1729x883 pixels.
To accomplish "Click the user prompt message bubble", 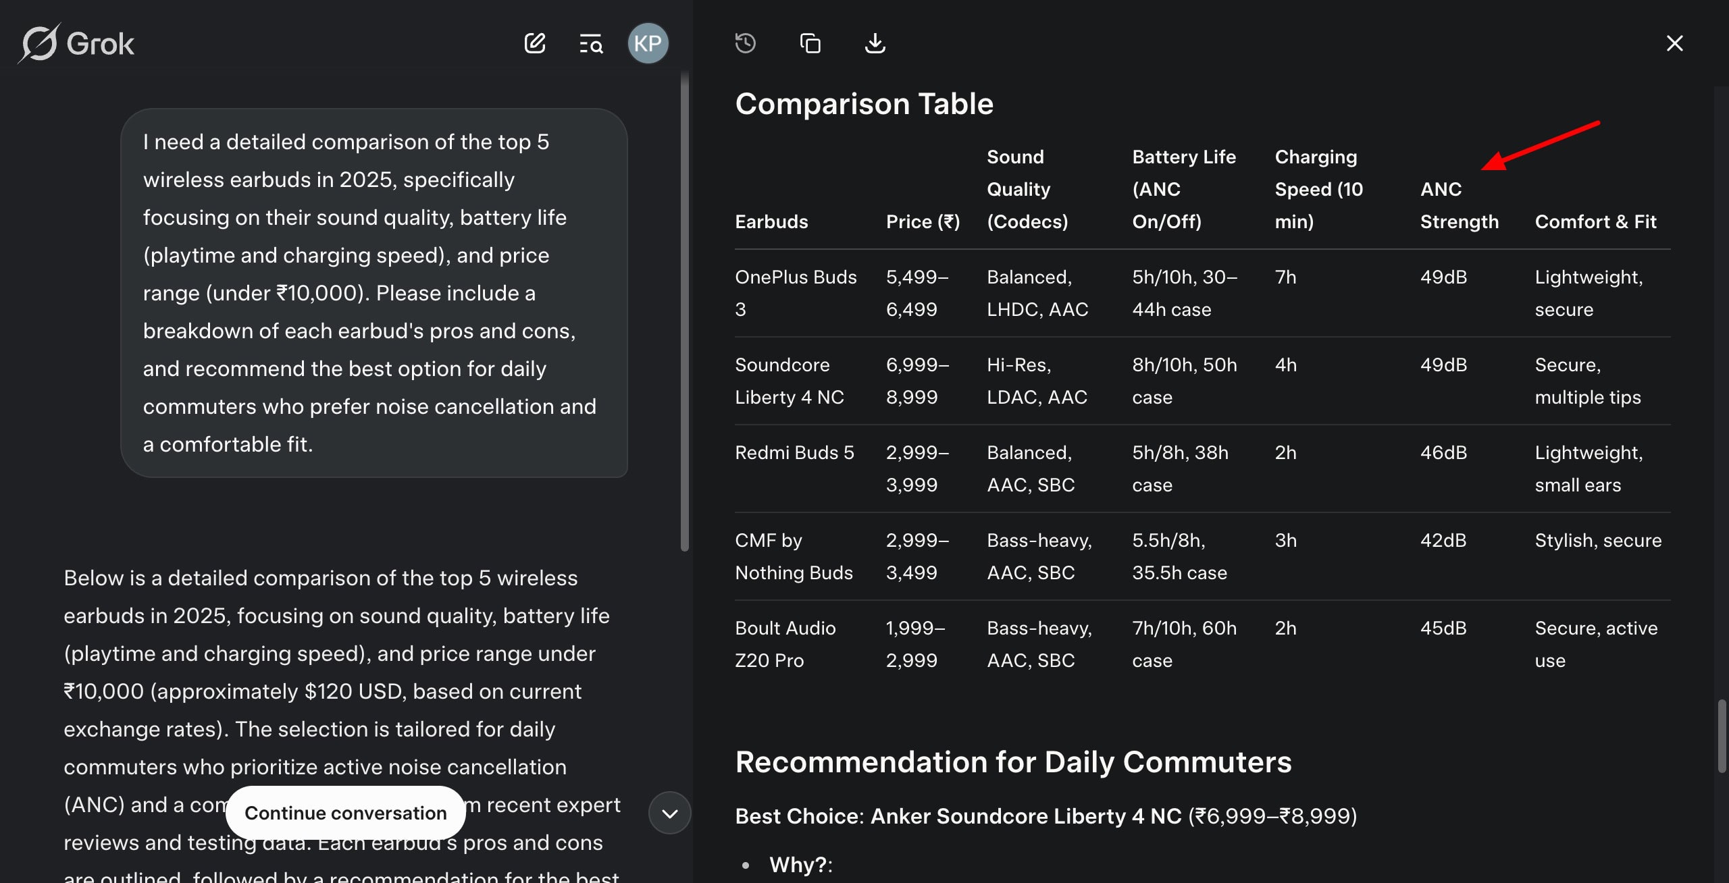I will pos(373,293).
